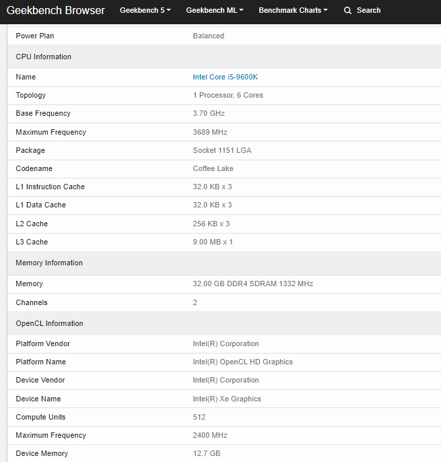The width and height of the screenshot is (441, 462).
Task: Select the value 32.00 GB DDR4 SDRAM 1332 MHz
Action: [252, 284]
